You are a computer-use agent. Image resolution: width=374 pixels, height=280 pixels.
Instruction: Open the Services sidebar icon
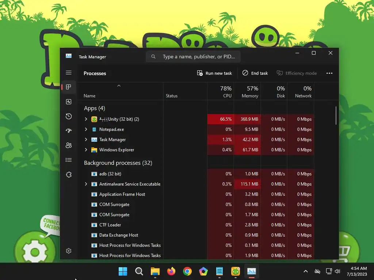click(69, 175)
